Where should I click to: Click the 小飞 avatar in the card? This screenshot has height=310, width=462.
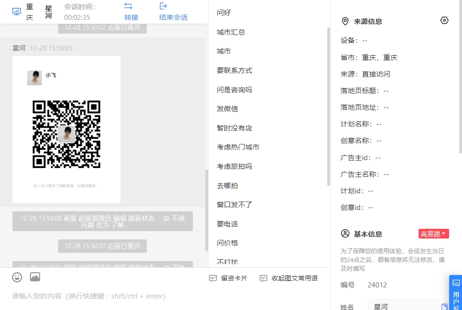coord(35,77)
